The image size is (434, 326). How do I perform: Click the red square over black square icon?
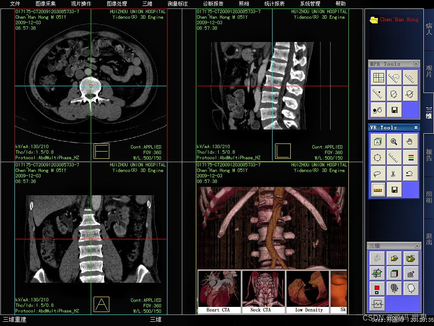(x=377, y=289)
